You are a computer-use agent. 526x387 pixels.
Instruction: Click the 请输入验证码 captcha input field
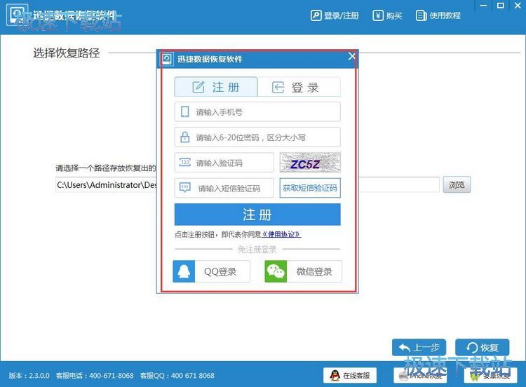(x=224, y=163)
